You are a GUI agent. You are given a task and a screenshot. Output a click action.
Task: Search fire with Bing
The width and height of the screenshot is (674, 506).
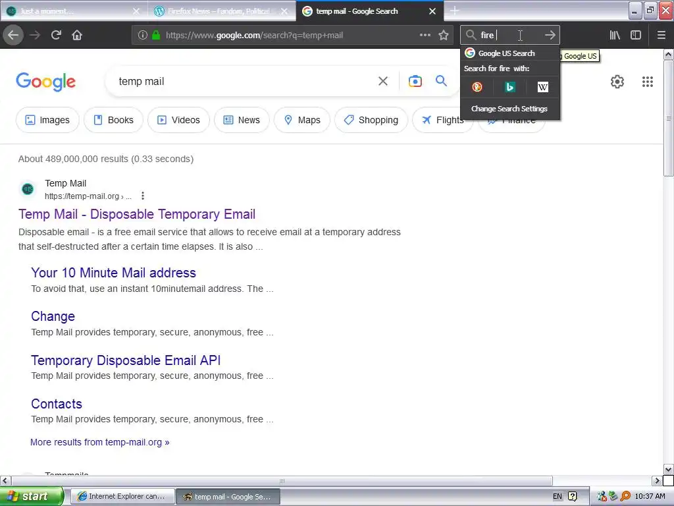pyautogui.click(x=510, y=88)
